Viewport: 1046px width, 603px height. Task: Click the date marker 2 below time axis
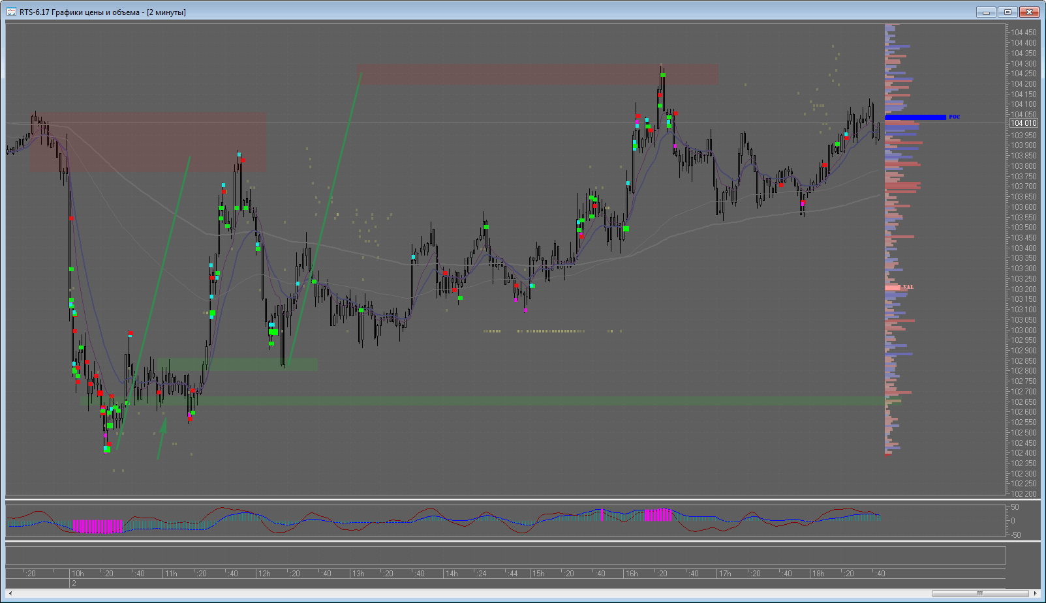point(74,583)
